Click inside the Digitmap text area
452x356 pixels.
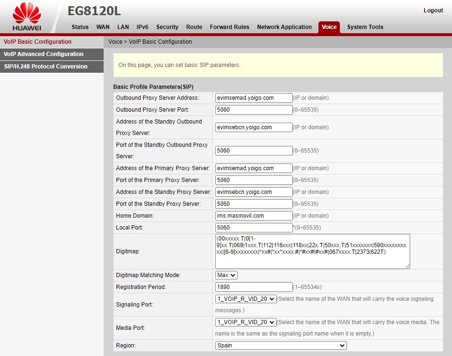[312, 251]
